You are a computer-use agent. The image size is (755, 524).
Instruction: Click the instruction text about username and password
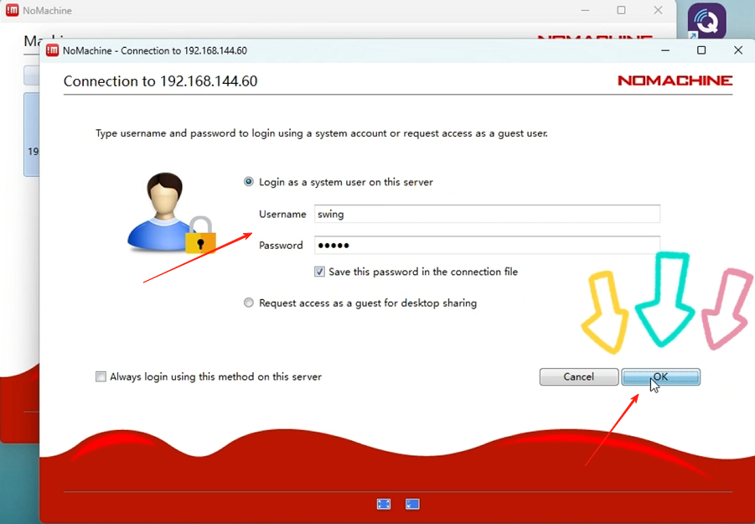pos(321,133)
